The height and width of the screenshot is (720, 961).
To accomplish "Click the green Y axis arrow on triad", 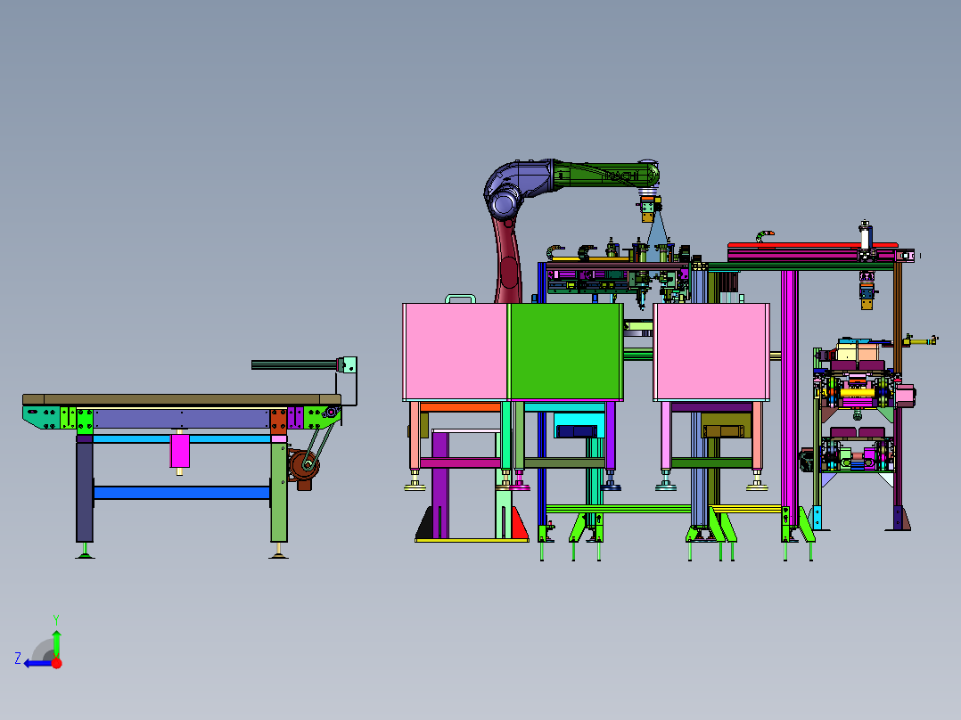I will pyautogui.click(x=56, y=642).
